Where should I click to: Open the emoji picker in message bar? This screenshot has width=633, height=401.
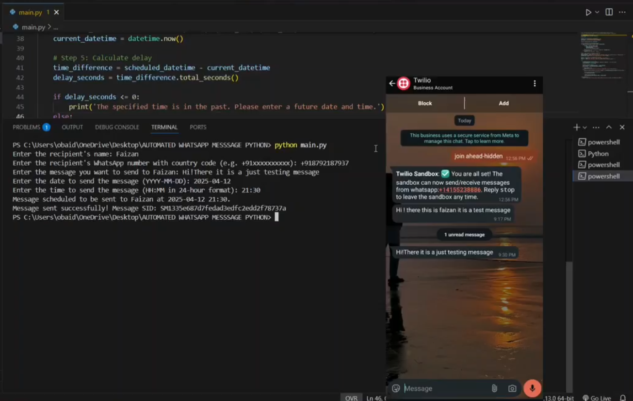396,388
